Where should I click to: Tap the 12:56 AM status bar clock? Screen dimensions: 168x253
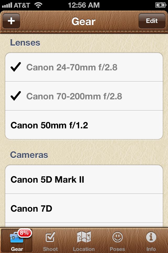point(84,5)
